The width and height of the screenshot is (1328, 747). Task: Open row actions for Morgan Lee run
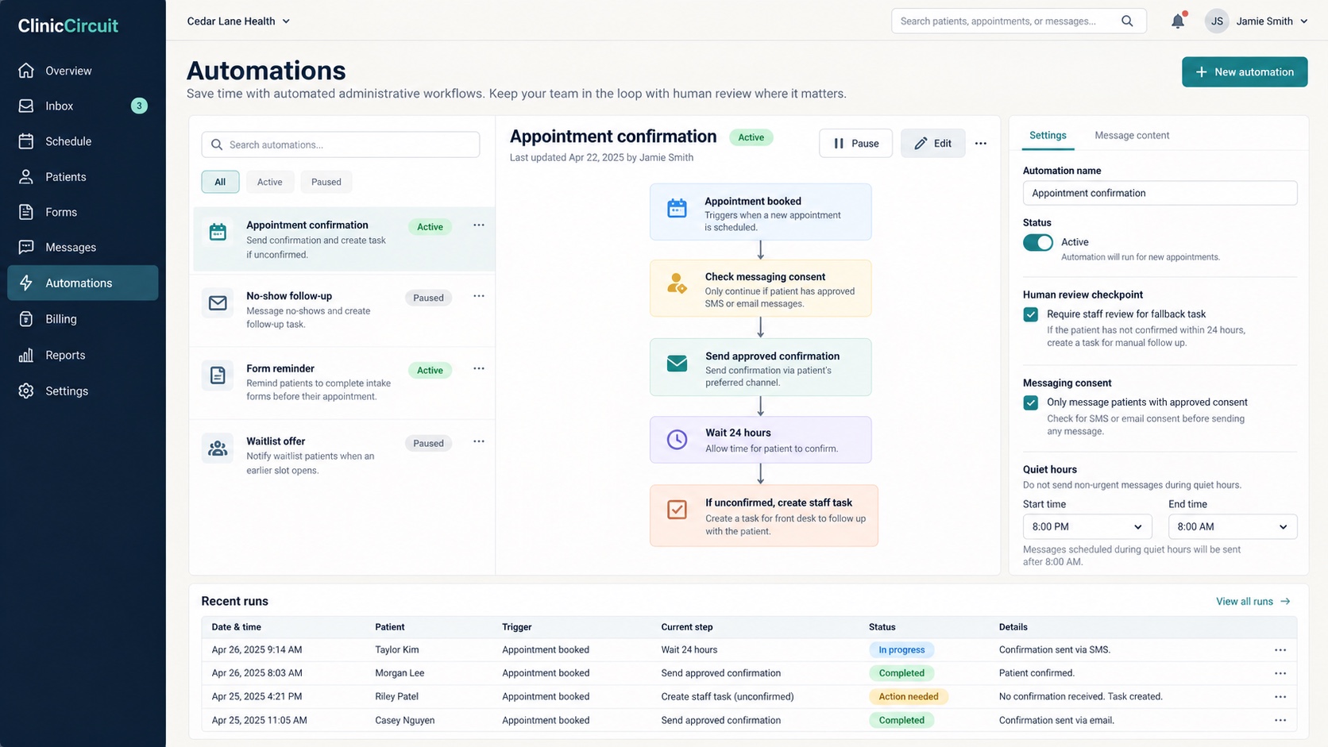(x=1280, y=673)
